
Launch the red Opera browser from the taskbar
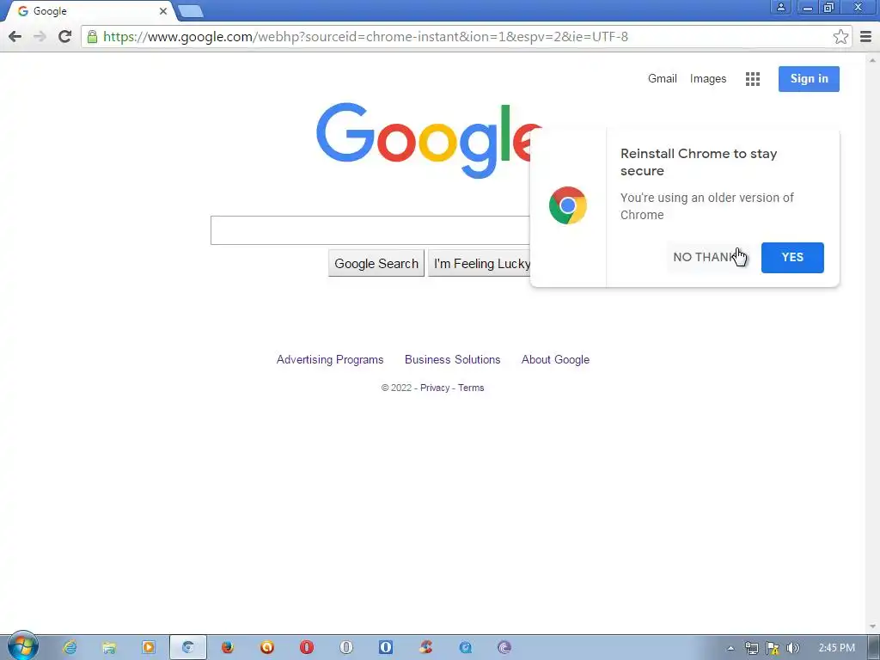307,648
